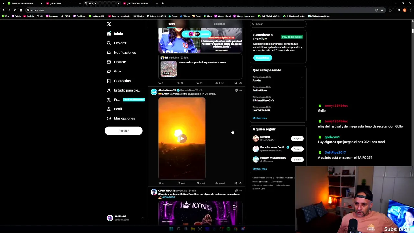Open more options for Asskha trend
This screenshot has height=233, width=414.
302,78
